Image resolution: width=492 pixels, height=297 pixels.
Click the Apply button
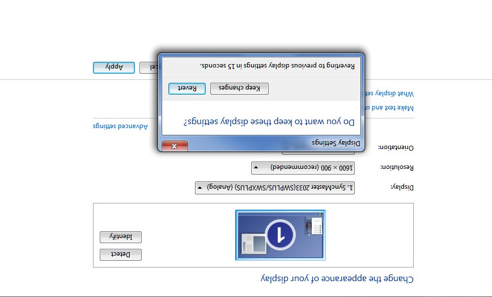point(114,67)
